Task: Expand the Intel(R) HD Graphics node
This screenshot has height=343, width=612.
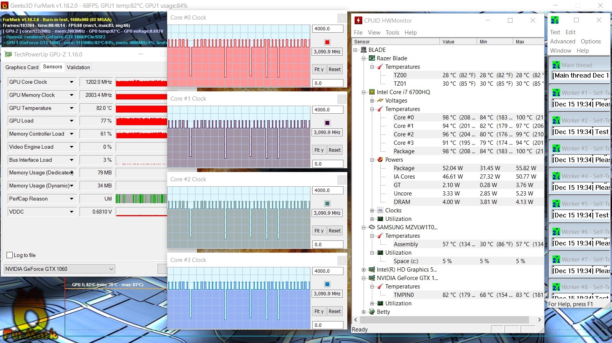Action: [363, 270]
